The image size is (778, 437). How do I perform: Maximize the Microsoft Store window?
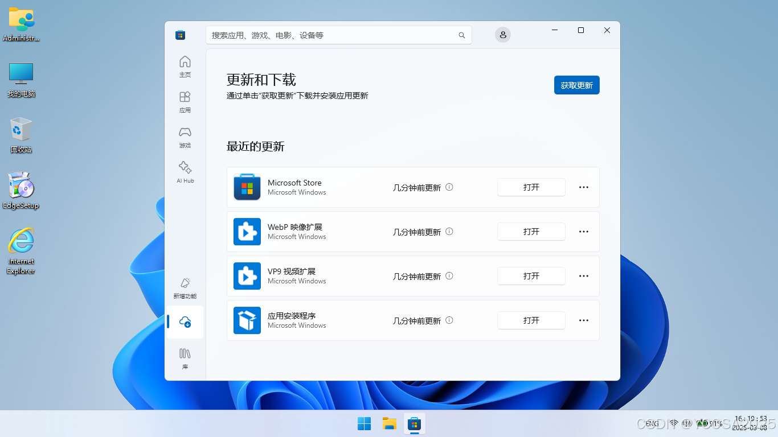pyautogui.click(x=581, y=30)
